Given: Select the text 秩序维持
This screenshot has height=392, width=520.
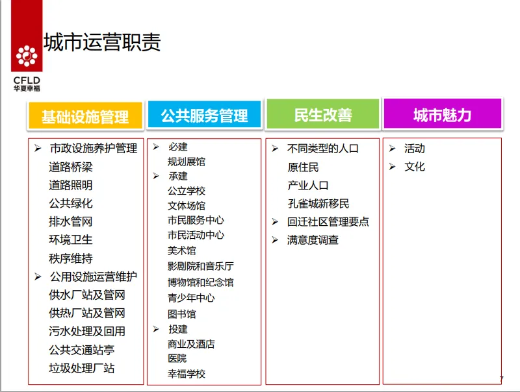Looking at the screenshot, I should pos(71,258).
